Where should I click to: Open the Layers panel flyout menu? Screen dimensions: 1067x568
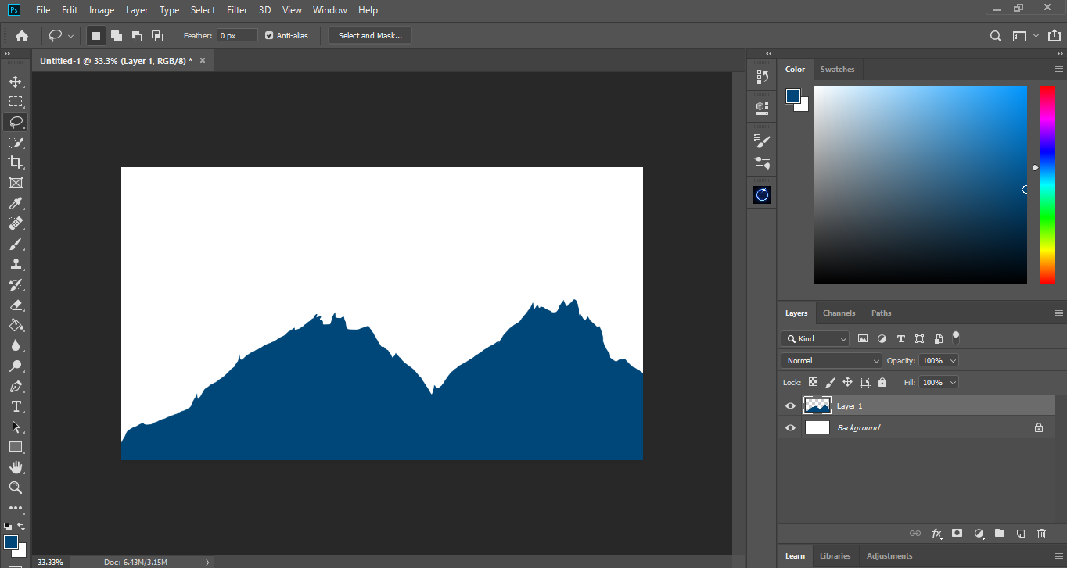(x=1059, y=313)
